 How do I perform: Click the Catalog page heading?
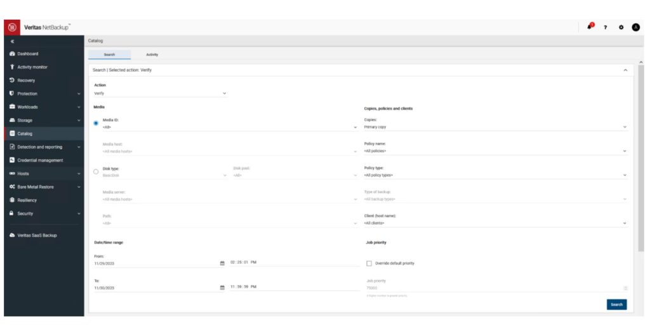(x=95, y=41)
